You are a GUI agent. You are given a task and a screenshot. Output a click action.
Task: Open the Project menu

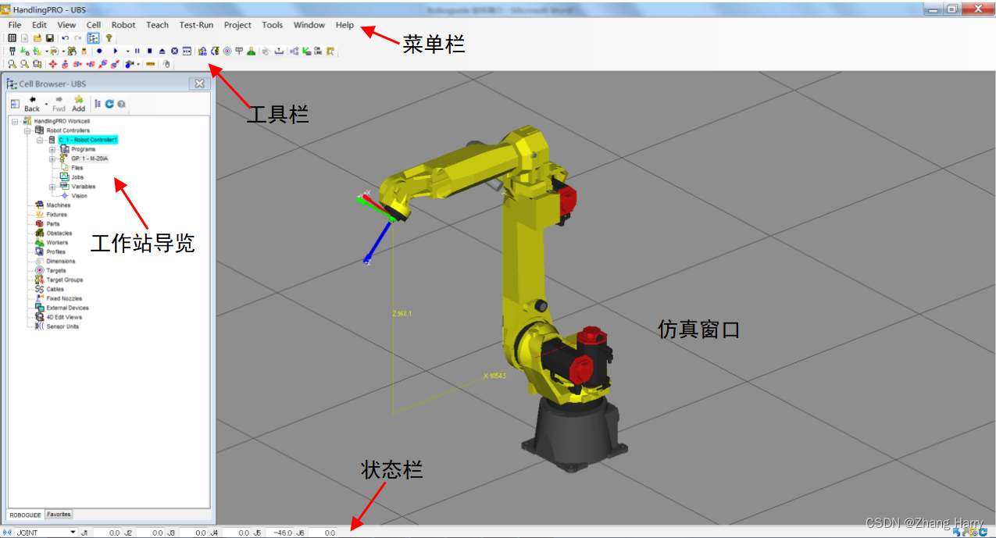[237, 25]
